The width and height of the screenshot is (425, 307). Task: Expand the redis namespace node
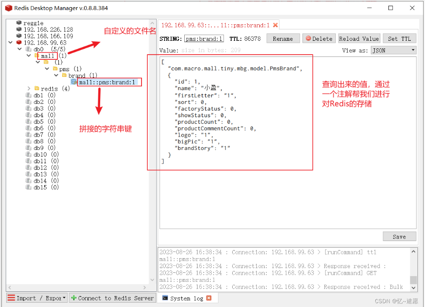(29, 88)
